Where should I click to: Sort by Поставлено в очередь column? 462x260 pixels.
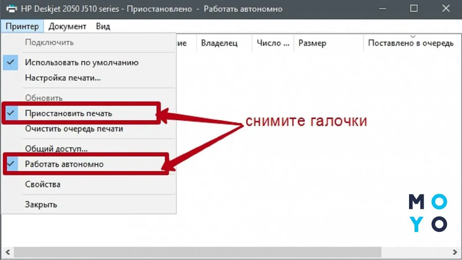[x=412, y=43]
